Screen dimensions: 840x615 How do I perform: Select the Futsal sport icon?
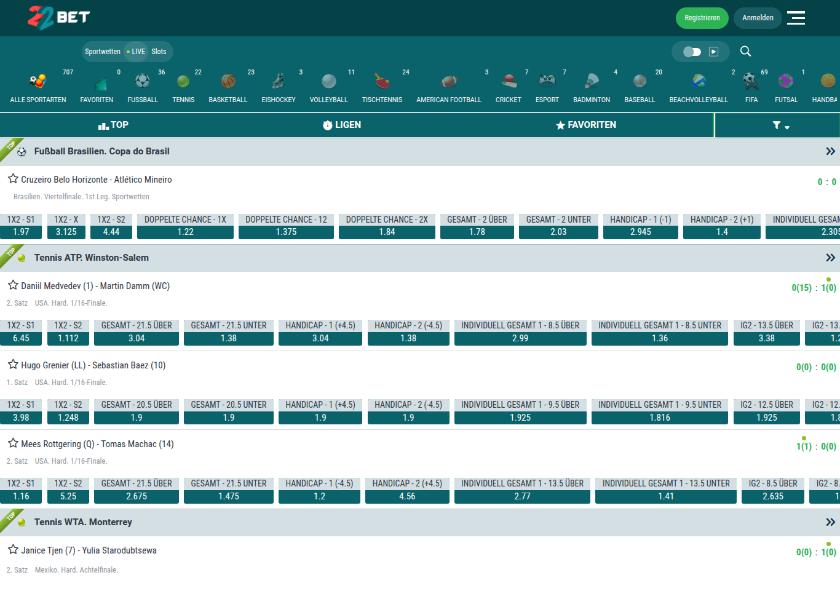click(786, 81)
